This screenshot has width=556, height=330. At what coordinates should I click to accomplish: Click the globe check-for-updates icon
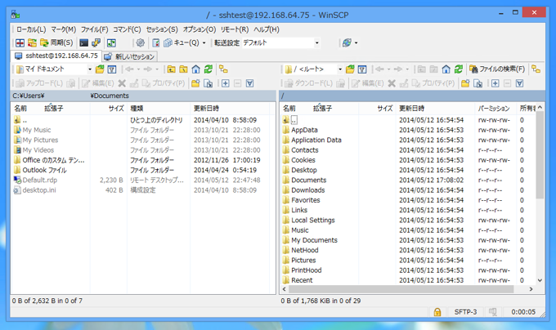tap(347, 42)
